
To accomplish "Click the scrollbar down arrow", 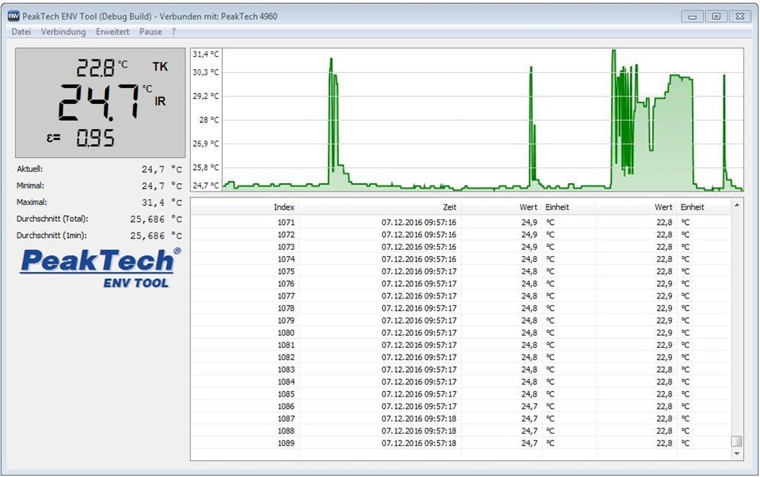I will [x=736, y=451].
